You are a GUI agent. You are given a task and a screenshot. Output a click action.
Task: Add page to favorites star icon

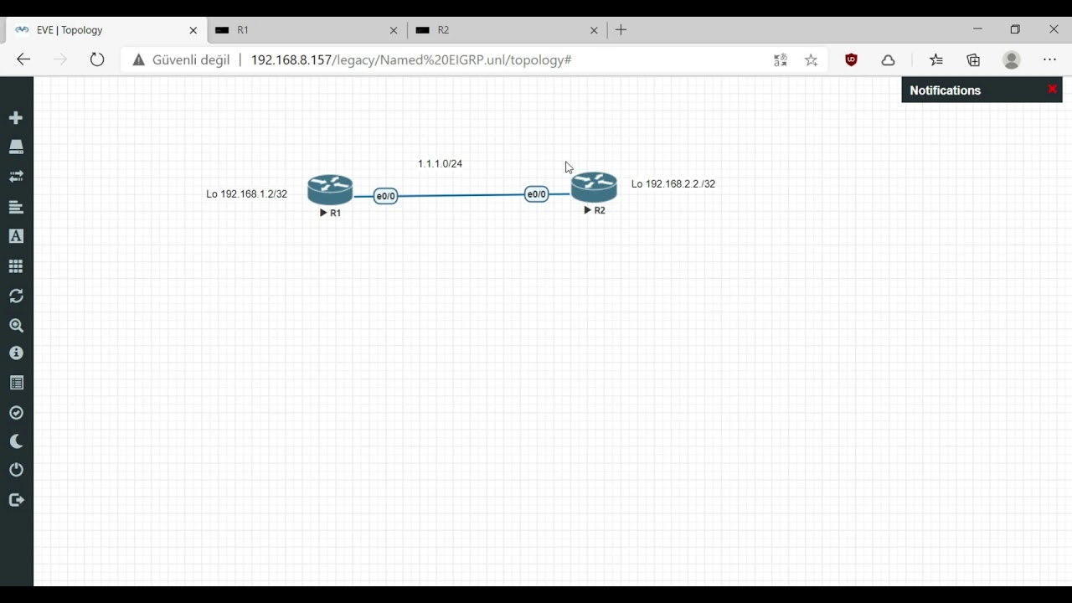pyautogui.click(x=811, y=60)
